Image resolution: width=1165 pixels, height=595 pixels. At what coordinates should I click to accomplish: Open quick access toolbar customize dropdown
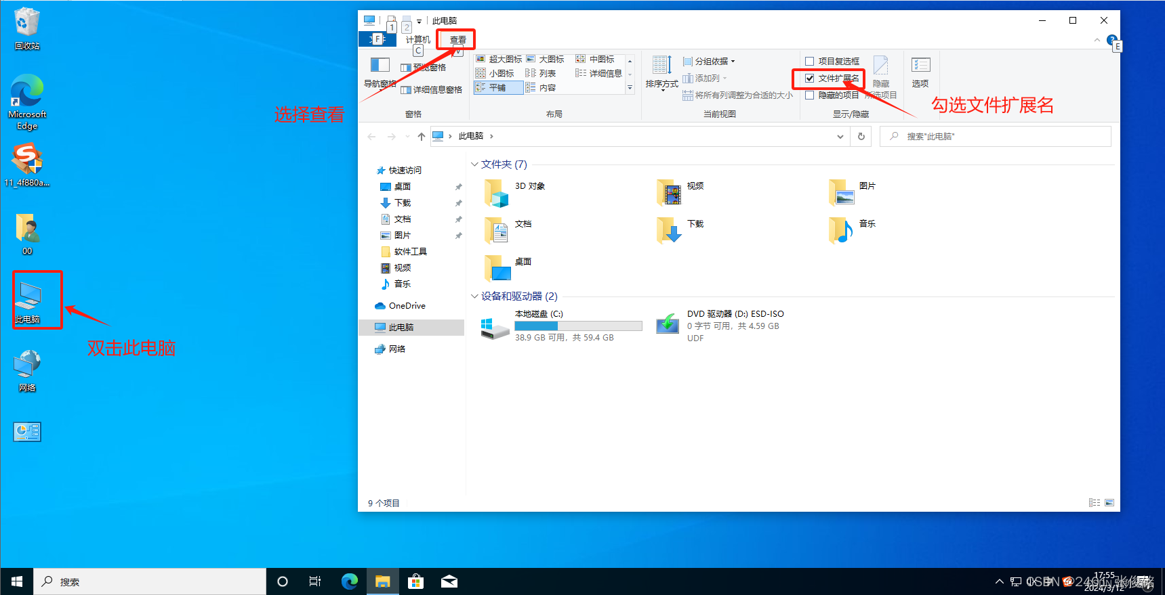point(419,21)
